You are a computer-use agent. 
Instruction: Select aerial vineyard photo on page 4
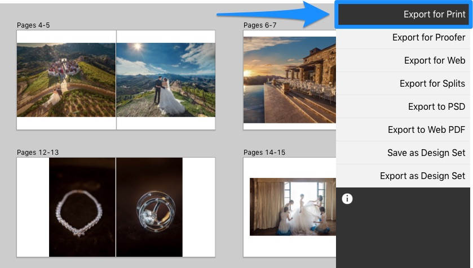67,80
